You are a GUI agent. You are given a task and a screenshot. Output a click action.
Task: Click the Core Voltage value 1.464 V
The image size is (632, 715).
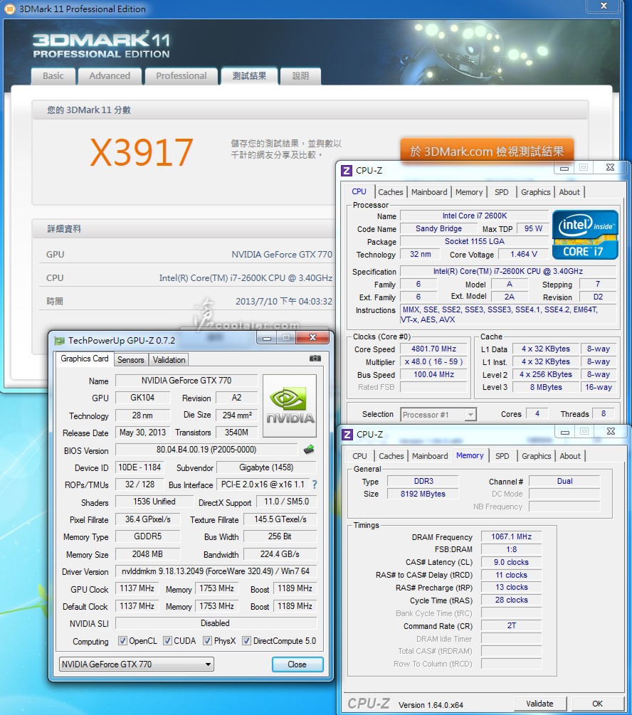(523, 254)
